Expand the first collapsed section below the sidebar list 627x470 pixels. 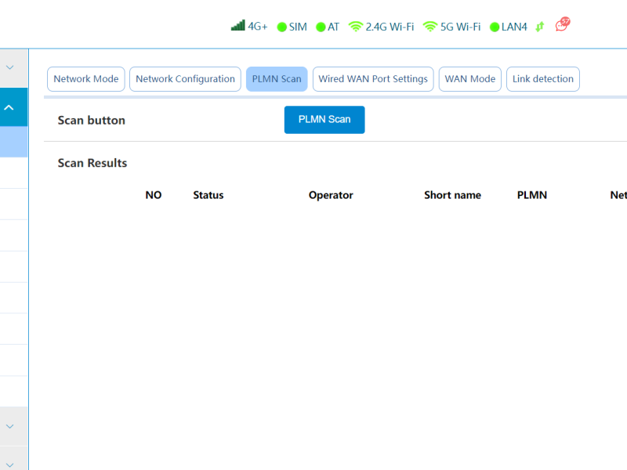point(10,426)
